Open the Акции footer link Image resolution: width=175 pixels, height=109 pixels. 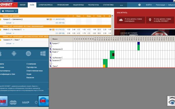[29, 74]
